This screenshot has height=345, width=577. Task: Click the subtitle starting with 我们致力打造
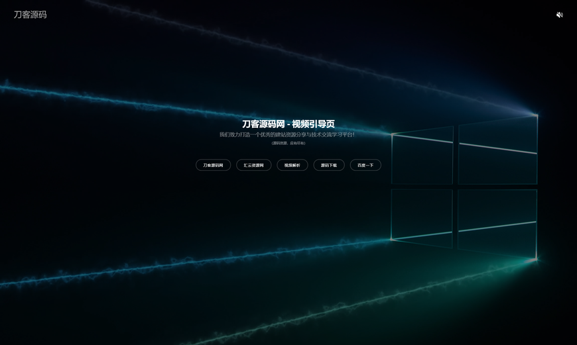tap(288, 134)
